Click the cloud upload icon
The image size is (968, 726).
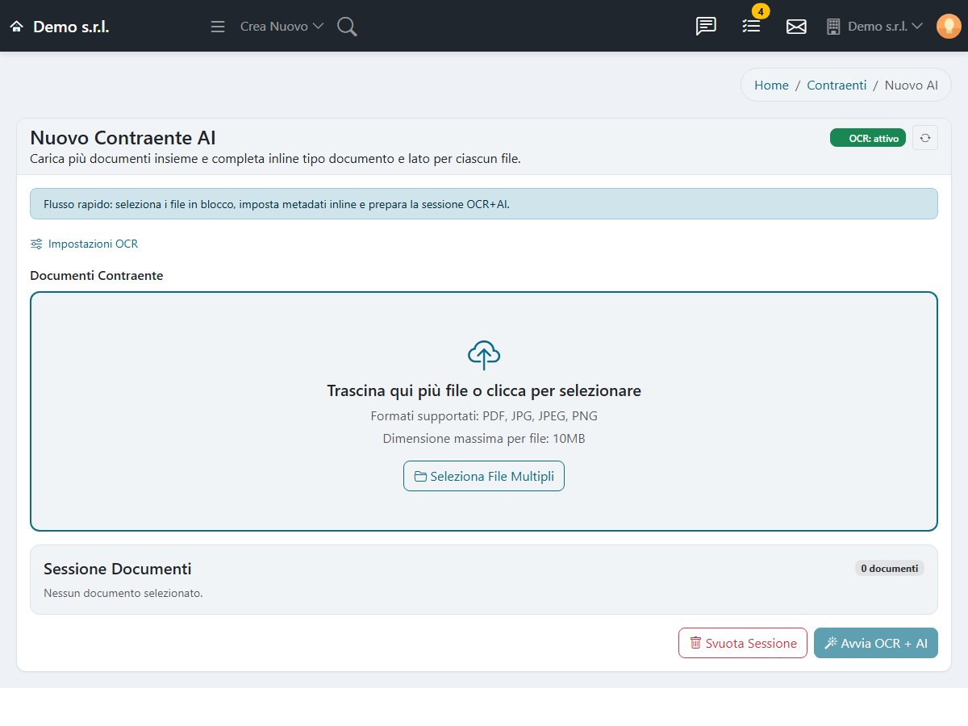click(x=484, y=355)
